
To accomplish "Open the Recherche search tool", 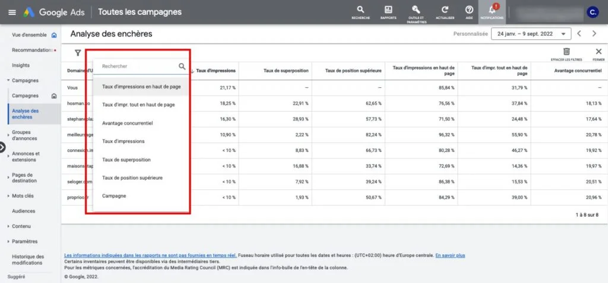I will point(360,12).
